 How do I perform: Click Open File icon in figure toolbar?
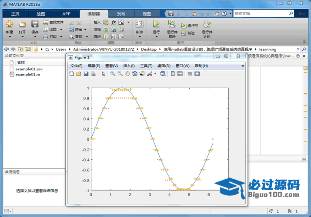(x=79, y=74)
